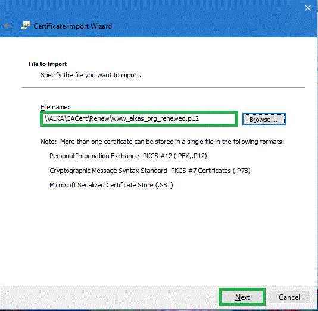Image resolution: width=318 pixels, height=311 pixels.
Task: Select the File name label
Action: pyautogui.click(x=55, y=107)
